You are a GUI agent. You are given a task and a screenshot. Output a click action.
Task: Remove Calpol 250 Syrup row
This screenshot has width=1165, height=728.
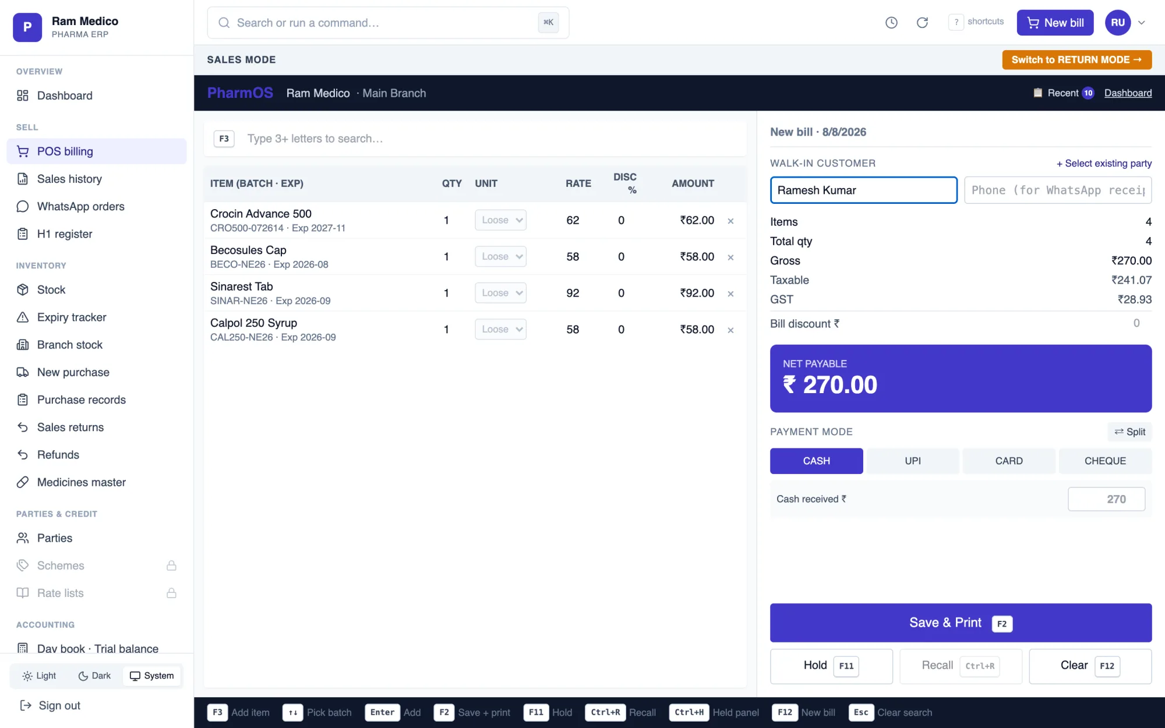730,330
